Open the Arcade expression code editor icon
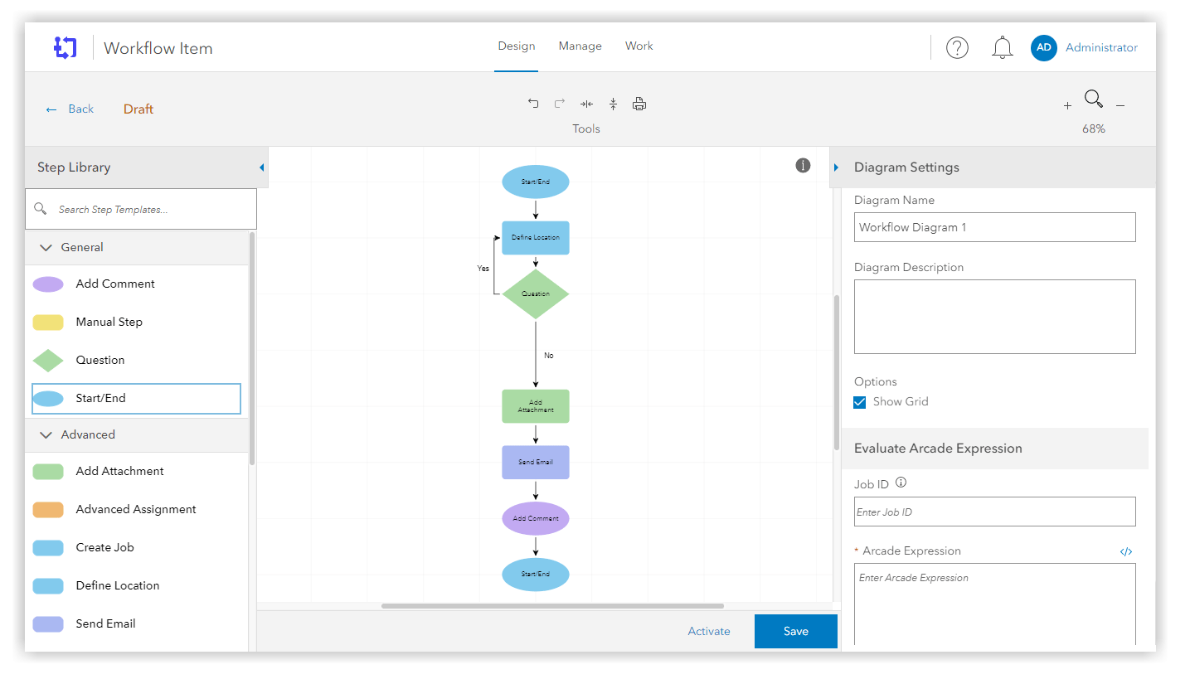Viewport: 1190px width, 684px height. [1125, 551]
